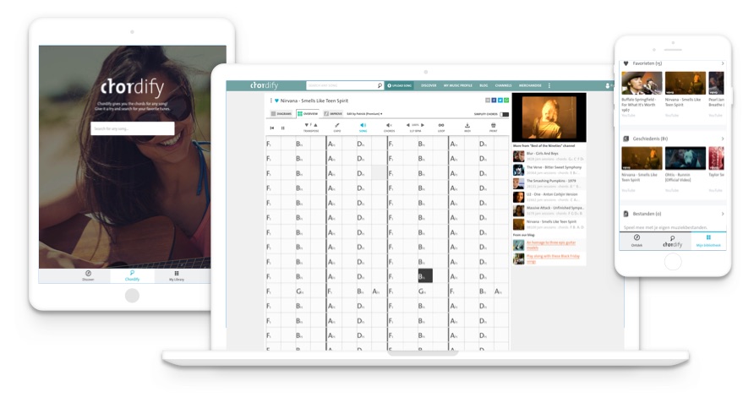Decrease tempo with left BPM arrow
Viewport: 754px width, 403px height.
407,125
